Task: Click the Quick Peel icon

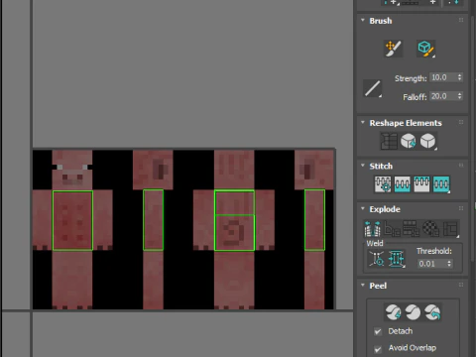Action: 393,312
